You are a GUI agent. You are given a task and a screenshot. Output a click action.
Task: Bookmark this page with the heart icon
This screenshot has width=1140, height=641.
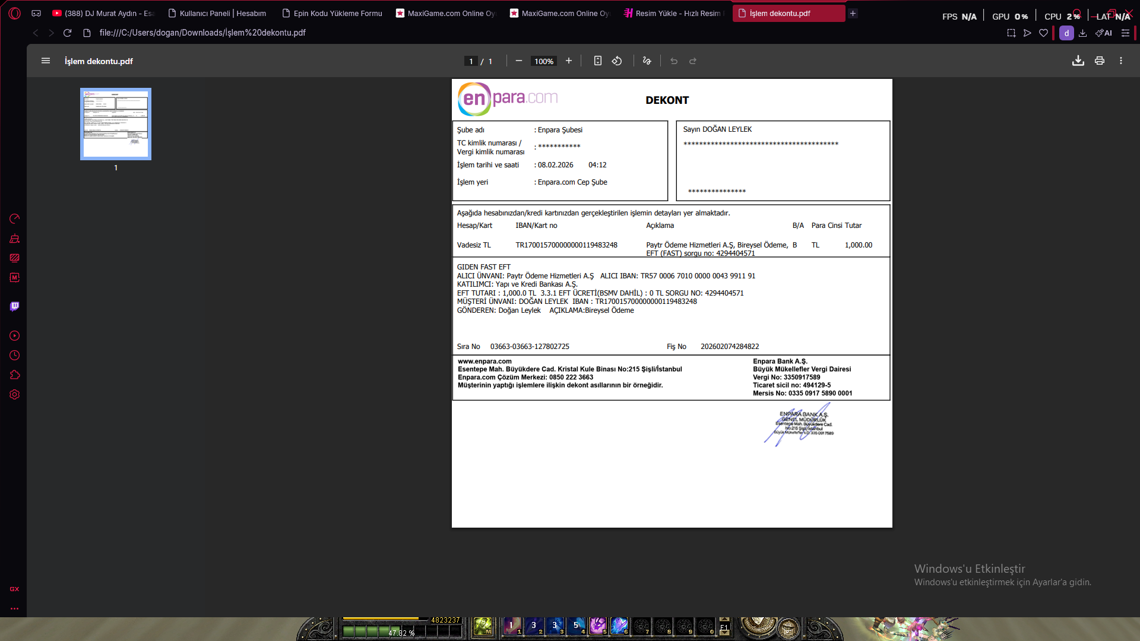[1043, 33]
